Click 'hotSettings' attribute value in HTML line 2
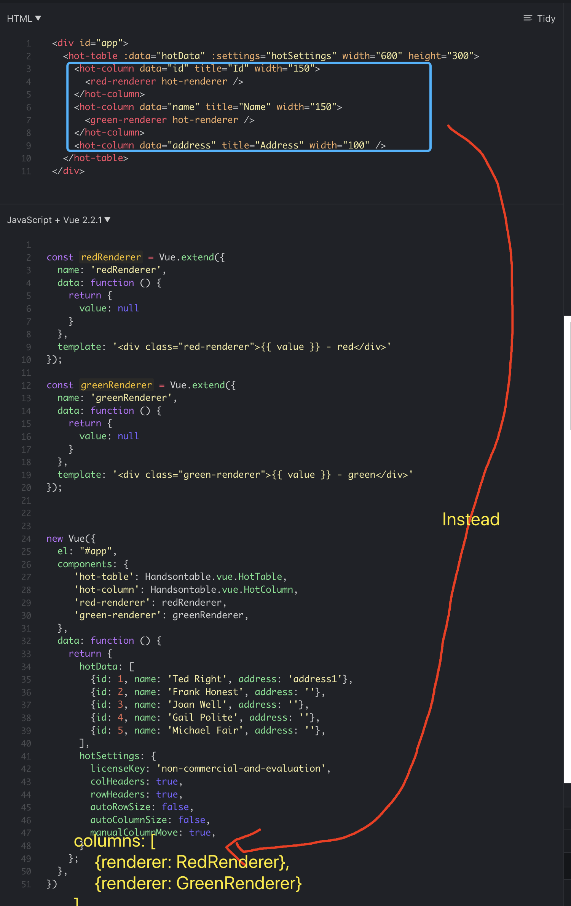The height and width of the screenshot is (906, 571). (x=301, y=56)
